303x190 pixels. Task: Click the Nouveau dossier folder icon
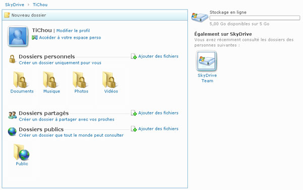7,15
